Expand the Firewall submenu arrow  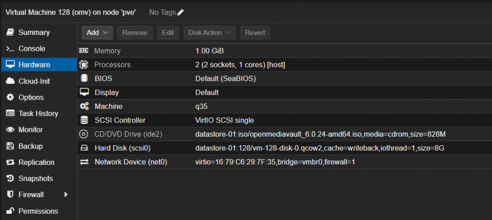coord(66,195)
